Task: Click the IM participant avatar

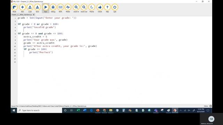Action: coord(211,119)
